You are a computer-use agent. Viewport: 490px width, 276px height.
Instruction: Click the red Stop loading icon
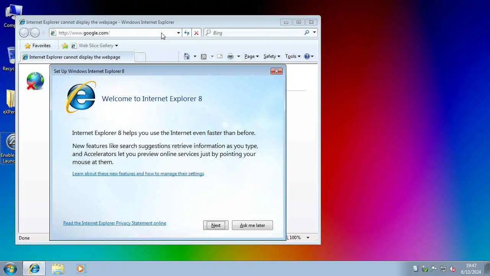tap(196, 33)
